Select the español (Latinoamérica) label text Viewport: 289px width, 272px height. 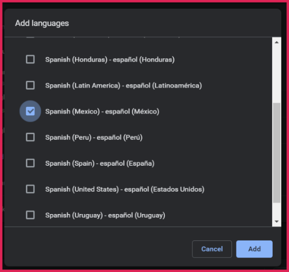(164, 85)
